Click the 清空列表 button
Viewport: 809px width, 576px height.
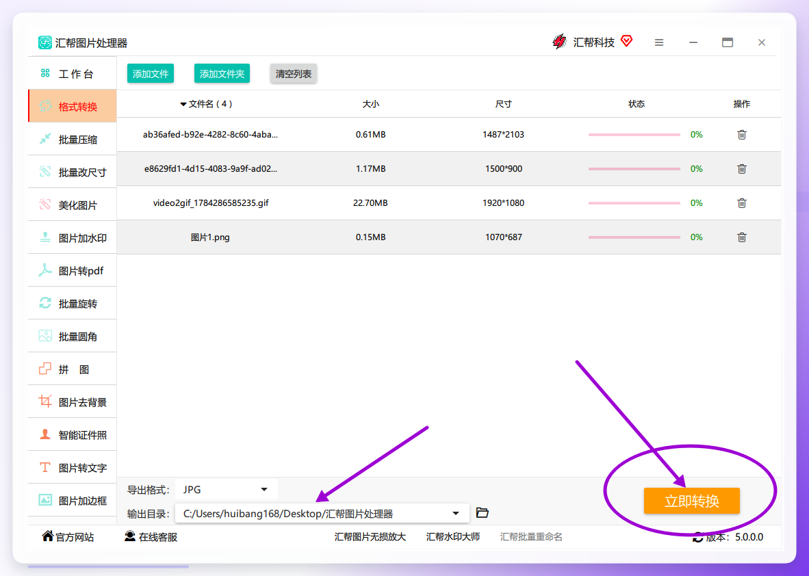click(294, 74)
